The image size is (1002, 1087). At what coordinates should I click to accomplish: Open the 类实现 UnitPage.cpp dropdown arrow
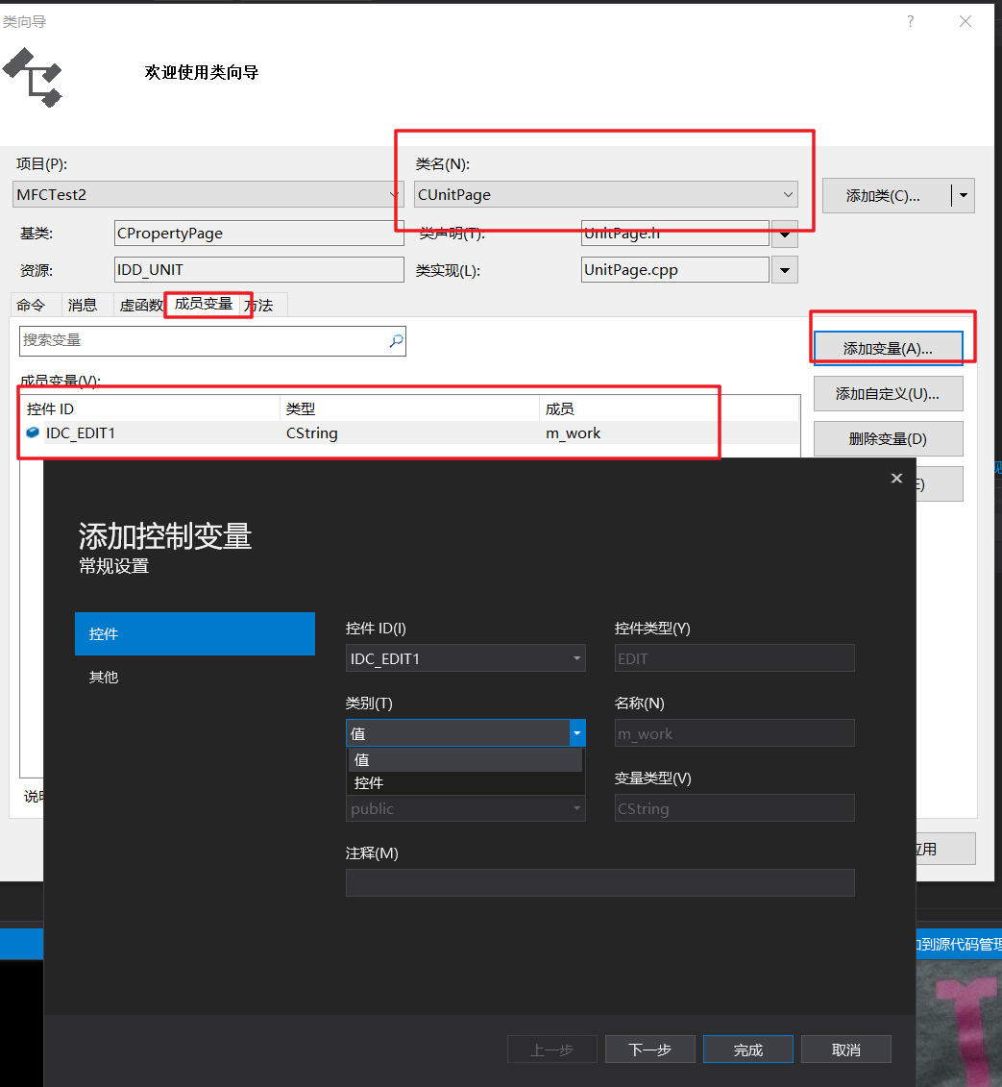tap(785, 270)
